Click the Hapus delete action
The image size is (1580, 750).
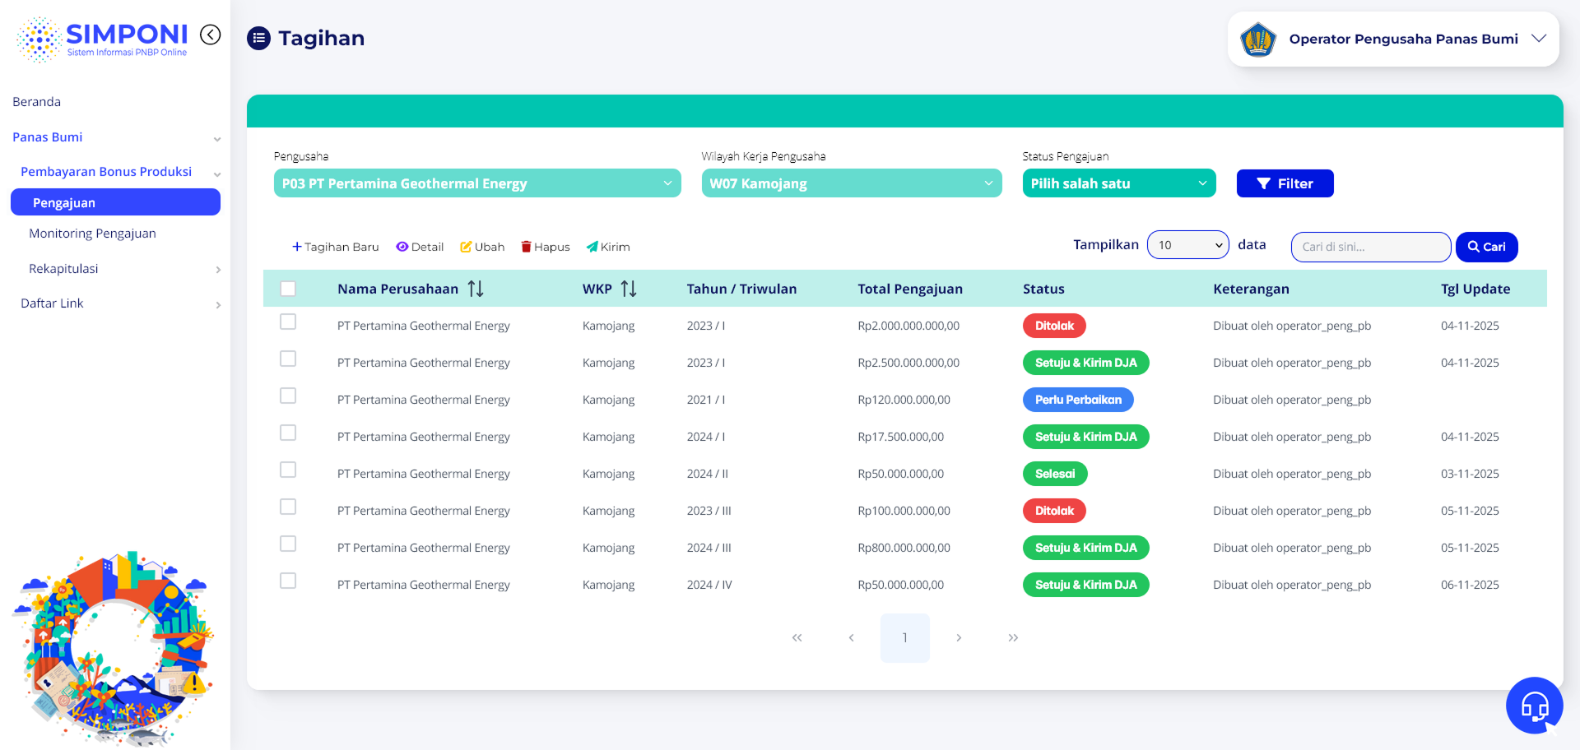click(545, 247)
